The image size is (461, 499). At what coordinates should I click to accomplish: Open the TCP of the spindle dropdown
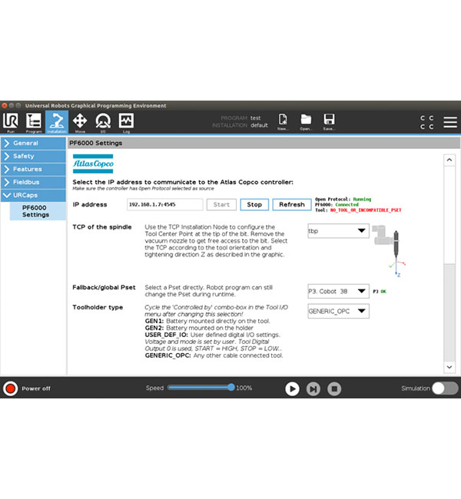(338, 231)
